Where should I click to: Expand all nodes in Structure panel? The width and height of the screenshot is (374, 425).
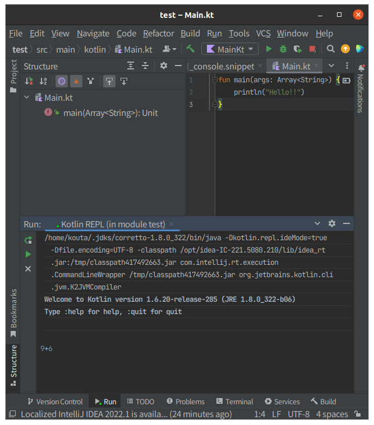(x=131, y=66)
